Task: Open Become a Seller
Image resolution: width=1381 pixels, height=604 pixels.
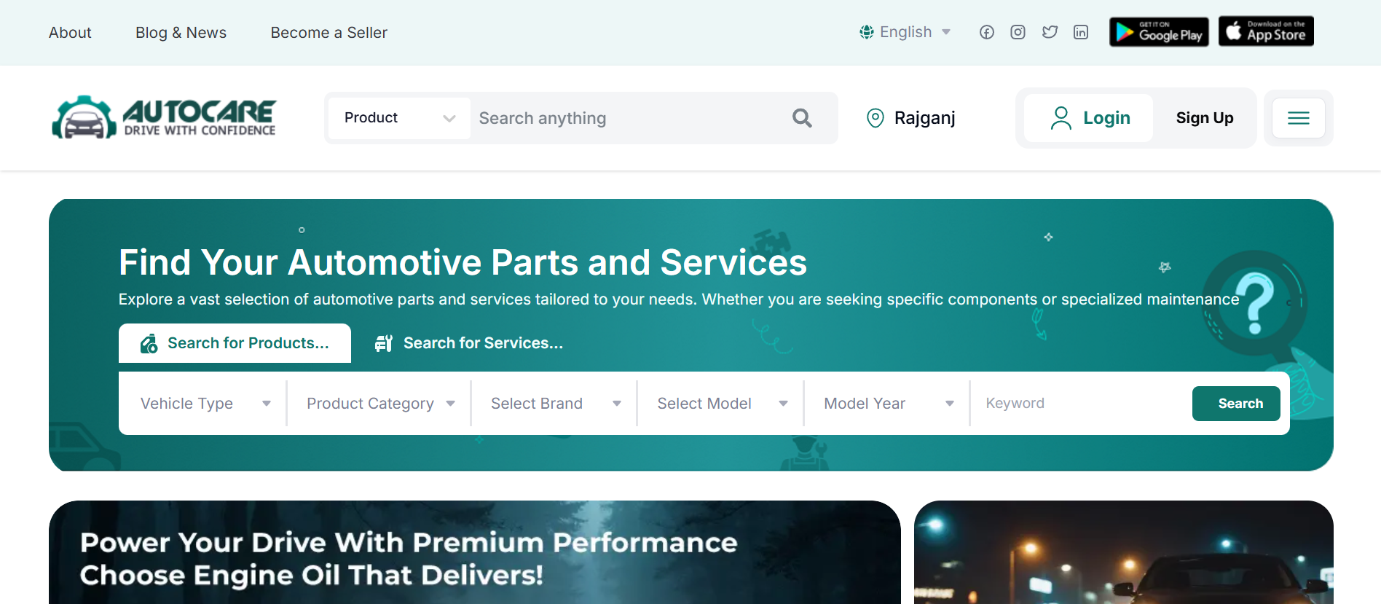Action: pos(328,33)
